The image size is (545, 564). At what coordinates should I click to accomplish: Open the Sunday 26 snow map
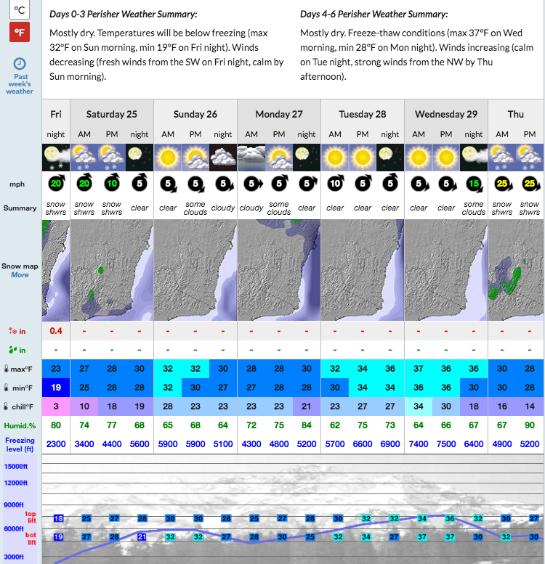point(195,270)
